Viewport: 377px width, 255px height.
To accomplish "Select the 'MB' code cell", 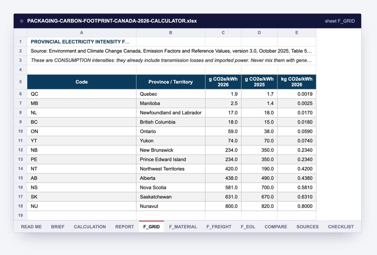I will click(x=82, y=103).
